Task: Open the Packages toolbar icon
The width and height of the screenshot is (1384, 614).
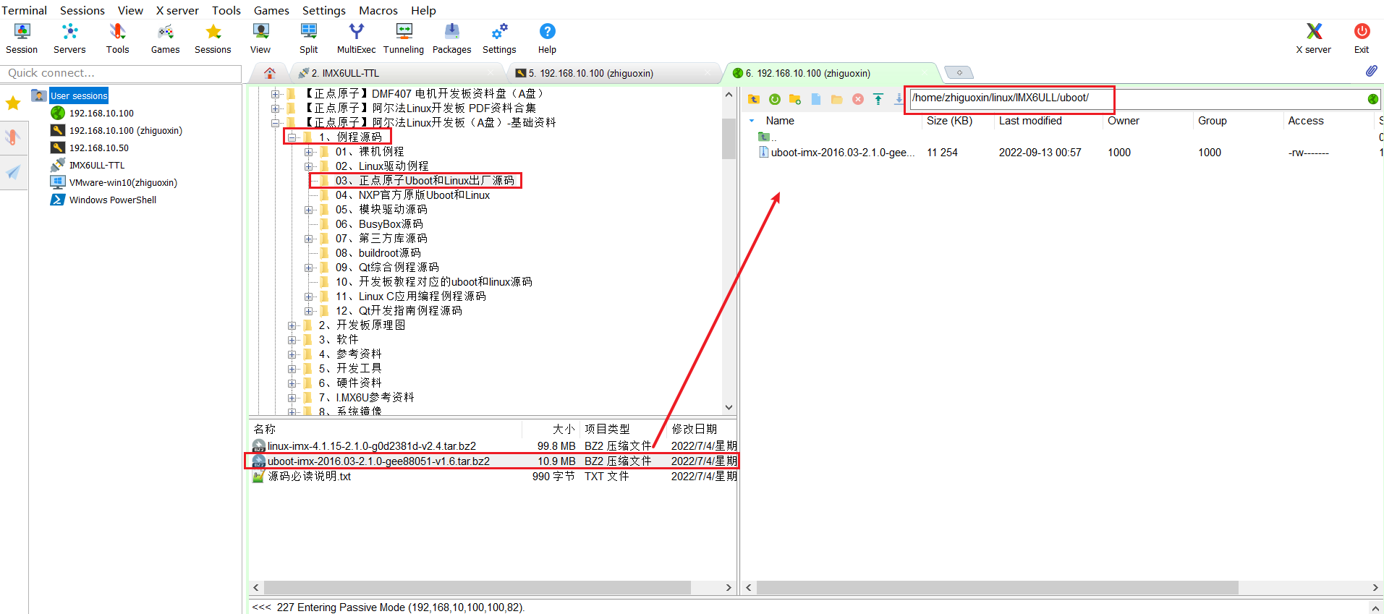Action: pyautogui.click(x=451, y=38)
